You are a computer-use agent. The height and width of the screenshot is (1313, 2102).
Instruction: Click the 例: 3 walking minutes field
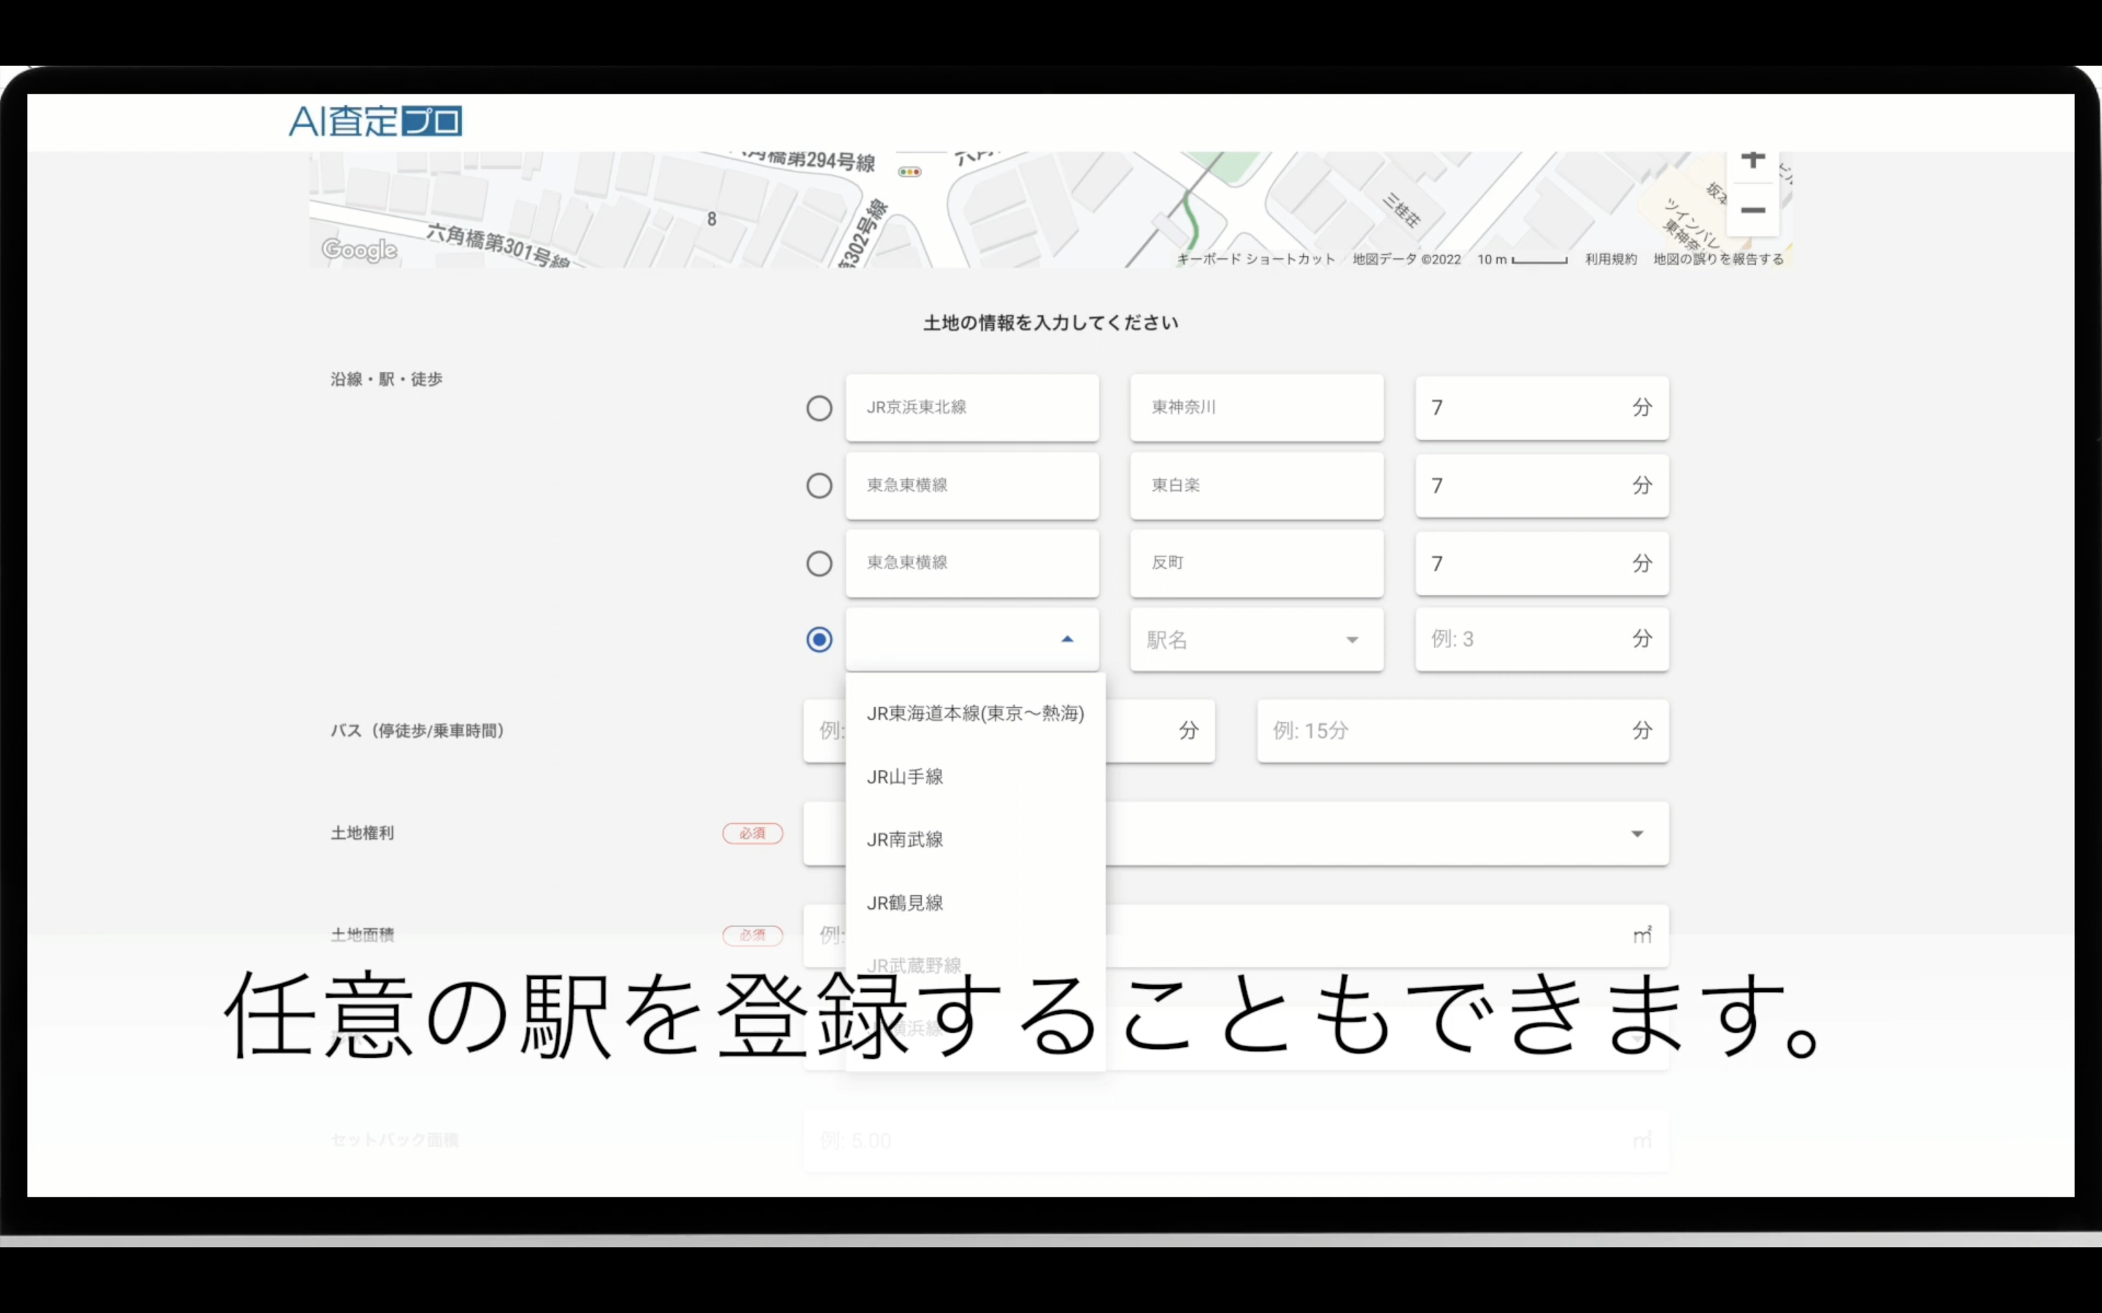(x=1541, y=639)
